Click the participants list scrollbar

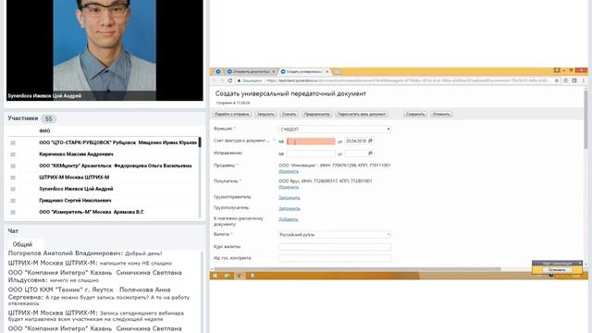pyautogui.click(x=200, y=142)
